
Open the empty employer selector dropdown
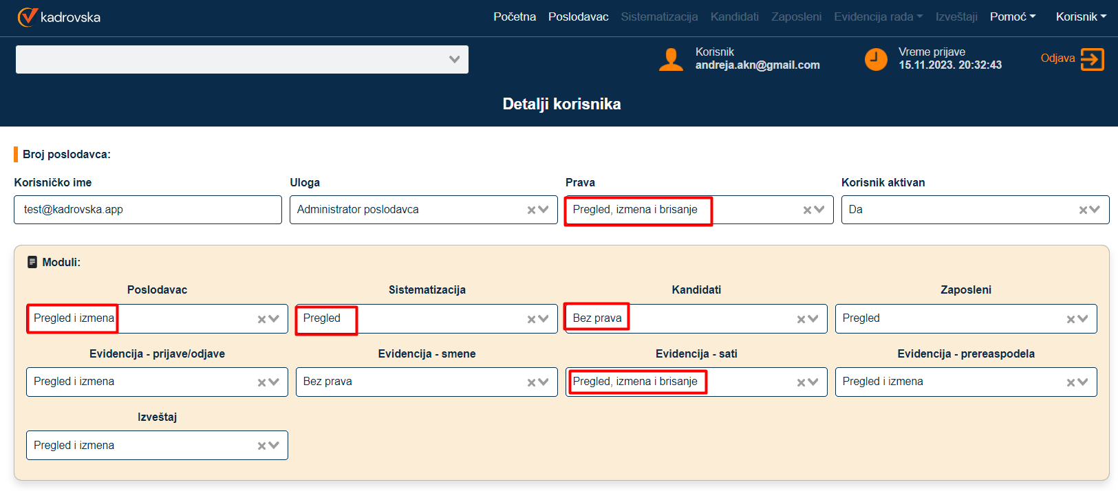pos(454,60)
